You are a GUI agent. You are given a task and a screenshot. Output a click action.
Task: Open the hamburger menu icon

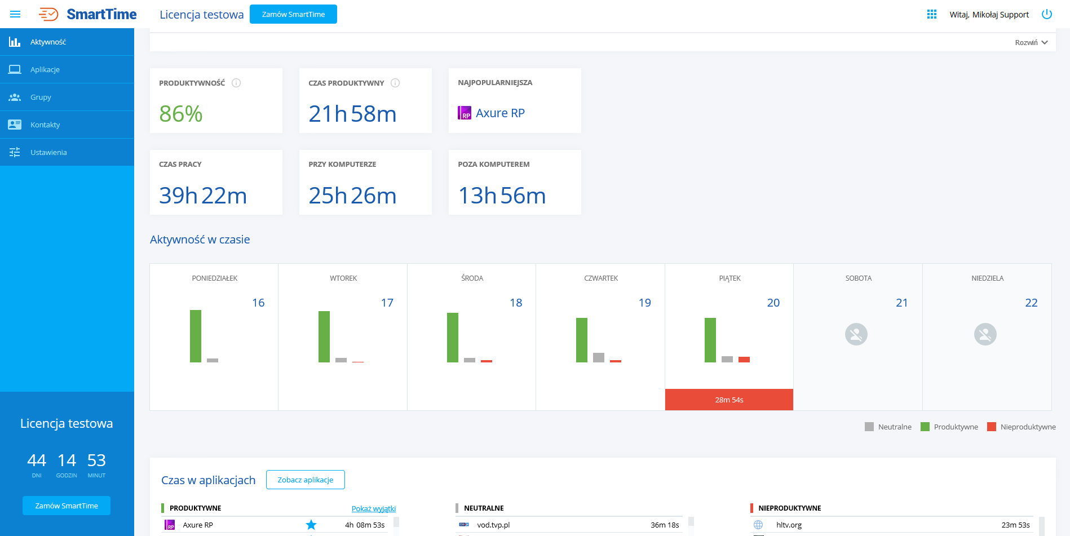tap(15, 14)
